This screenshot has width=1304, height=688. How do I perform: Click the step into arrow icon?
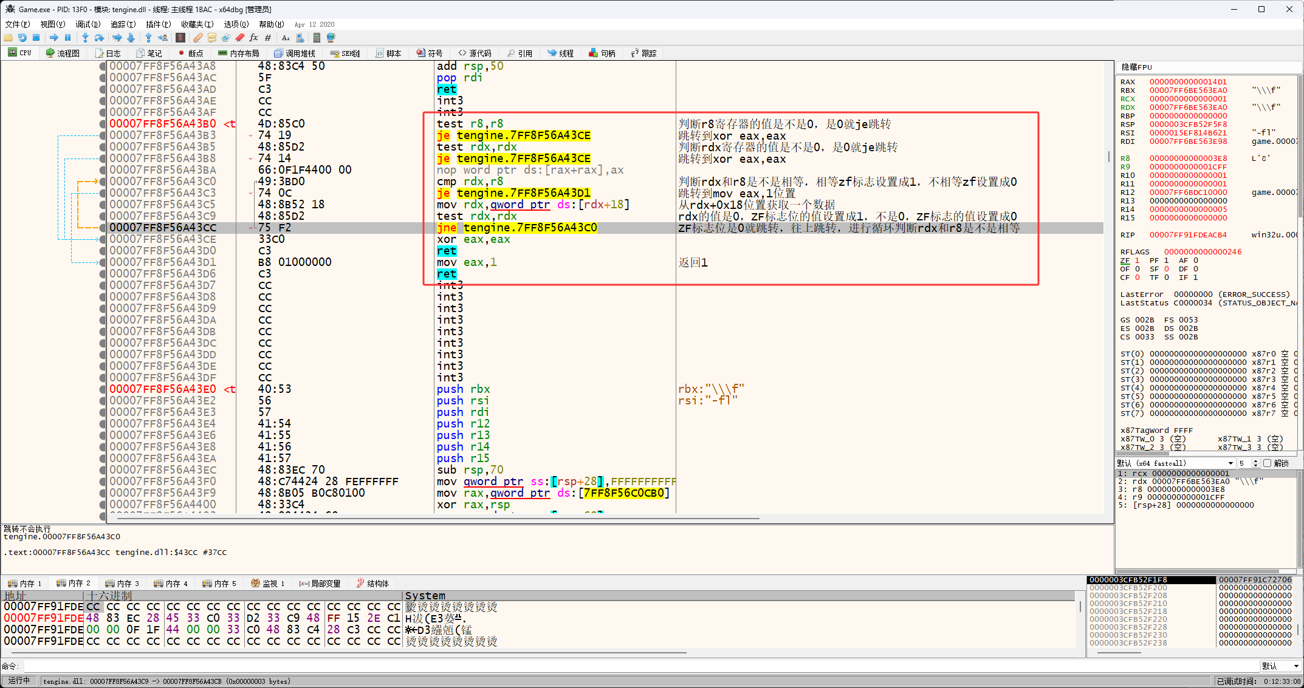[x=85, y=38]
